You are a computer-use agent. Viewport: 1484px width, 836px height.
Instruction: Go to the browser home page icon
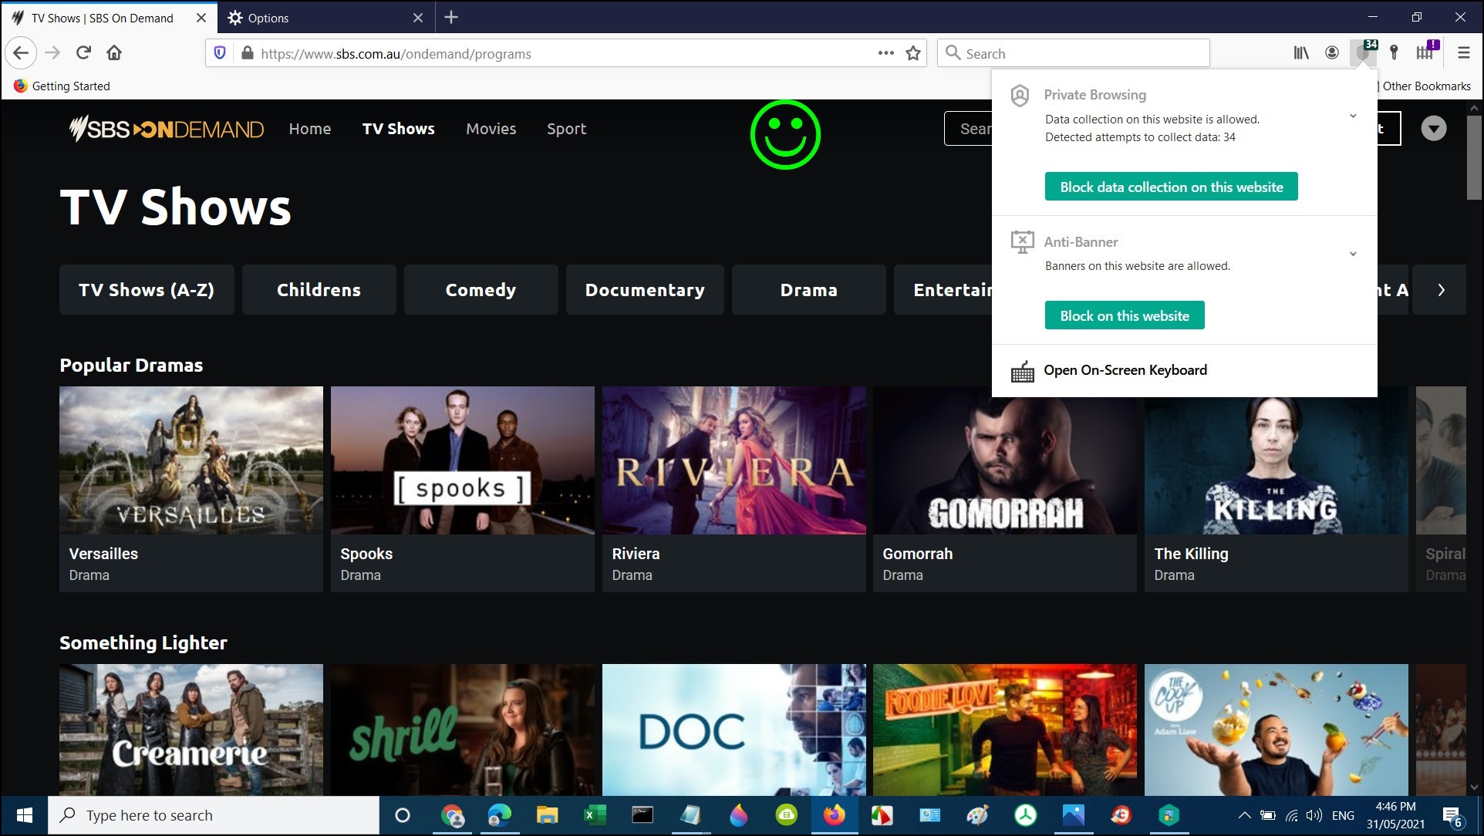click(x=114, y=52)
